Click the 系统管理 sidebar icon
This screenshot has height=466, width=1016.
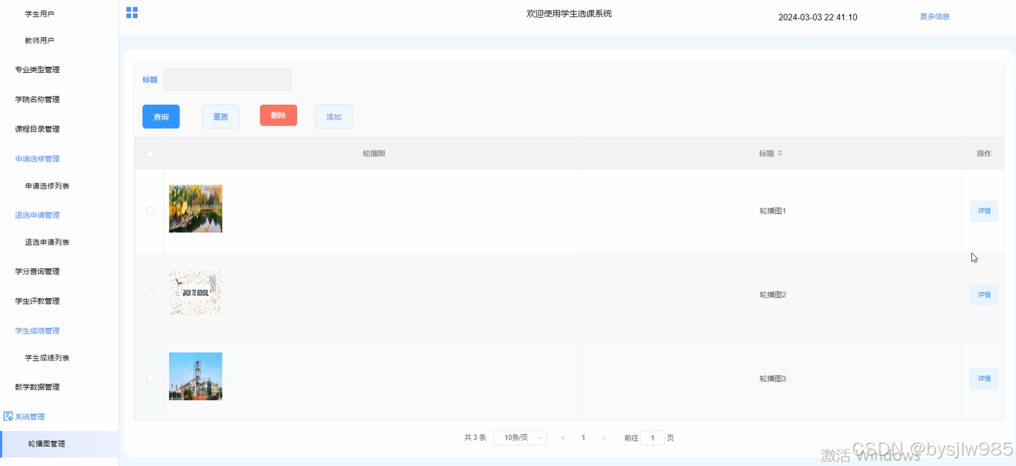(x=8, y=416)
